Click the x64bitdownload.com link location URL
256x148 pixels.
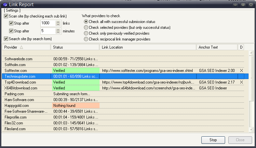point(149,88)
